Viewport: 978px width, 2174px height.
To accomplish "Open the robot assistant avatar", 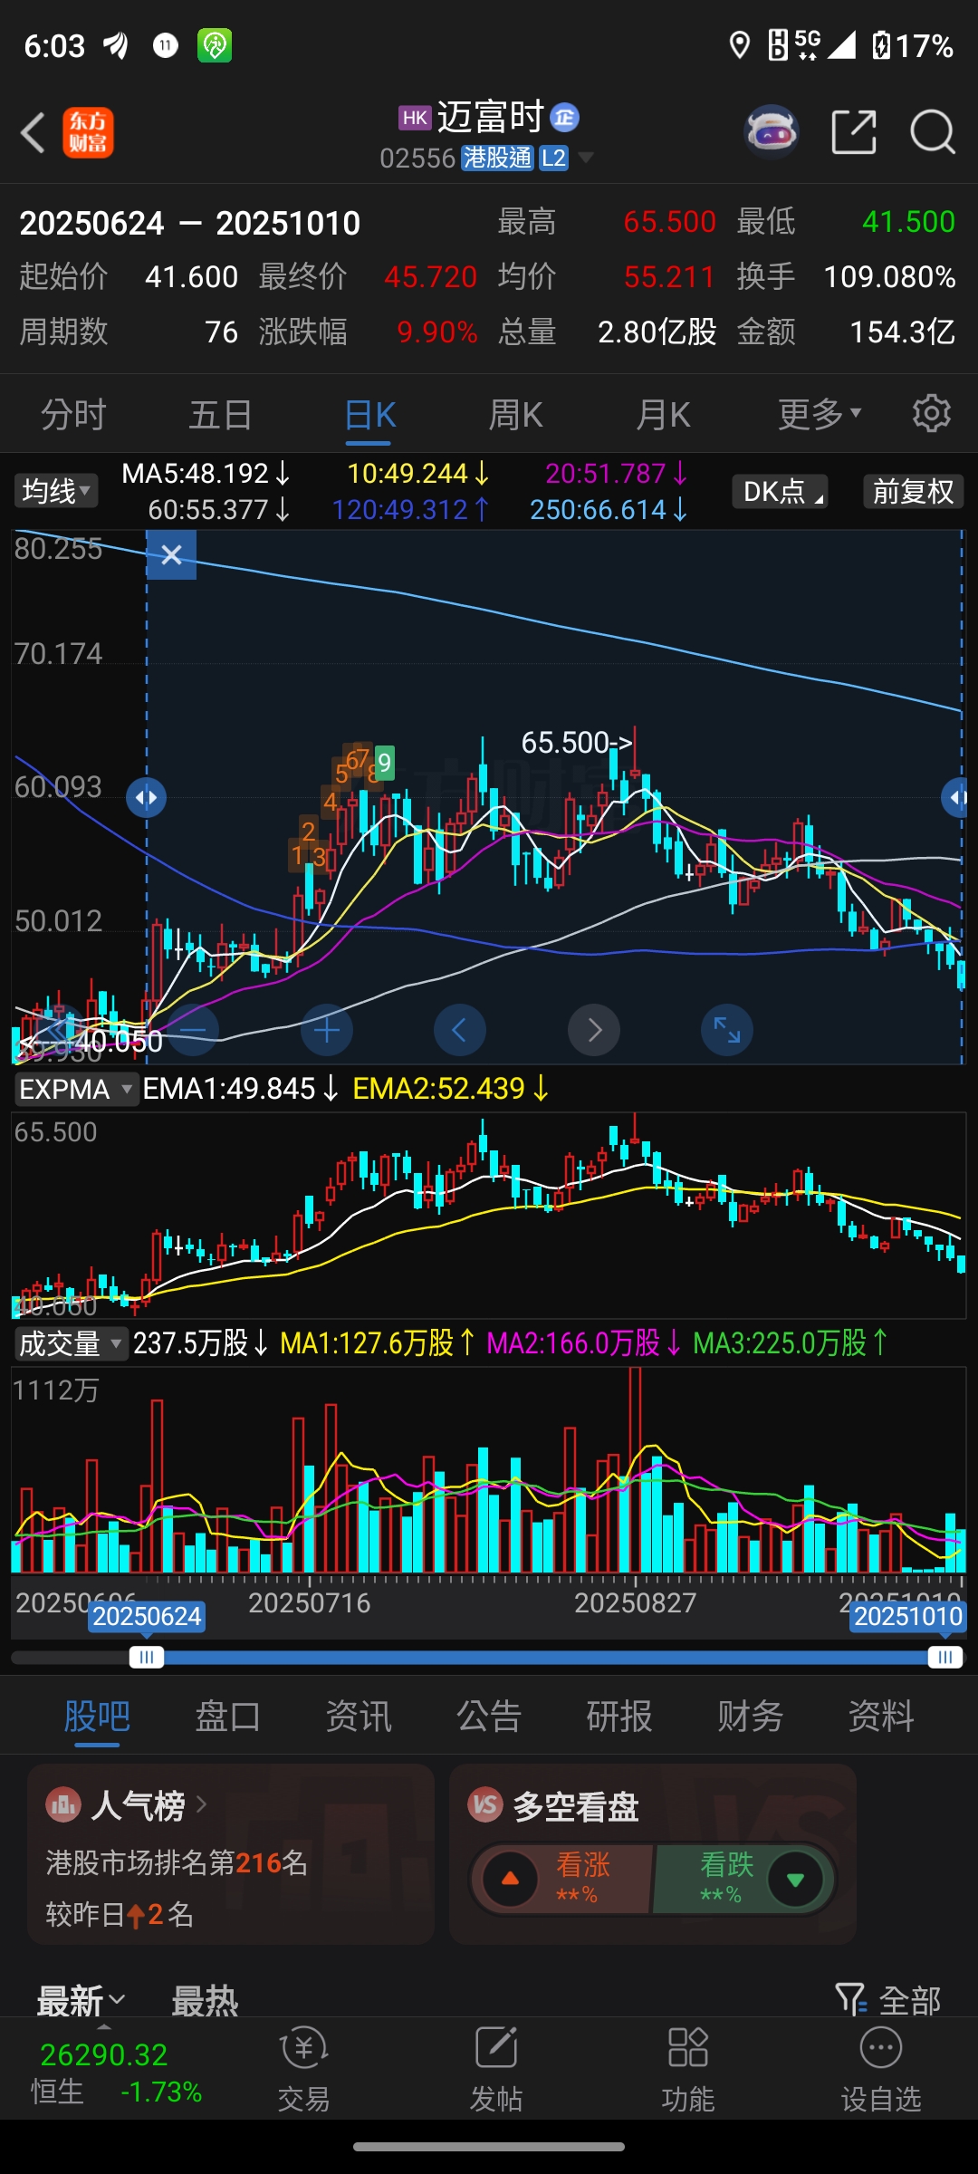I will tap(771, 132).
